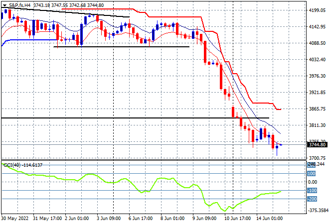The height and width of the screenshot is (224, 329).
Task: Click the -375.3584 CCI scale value
Action: pyautogui.click(x=318, y=211)
